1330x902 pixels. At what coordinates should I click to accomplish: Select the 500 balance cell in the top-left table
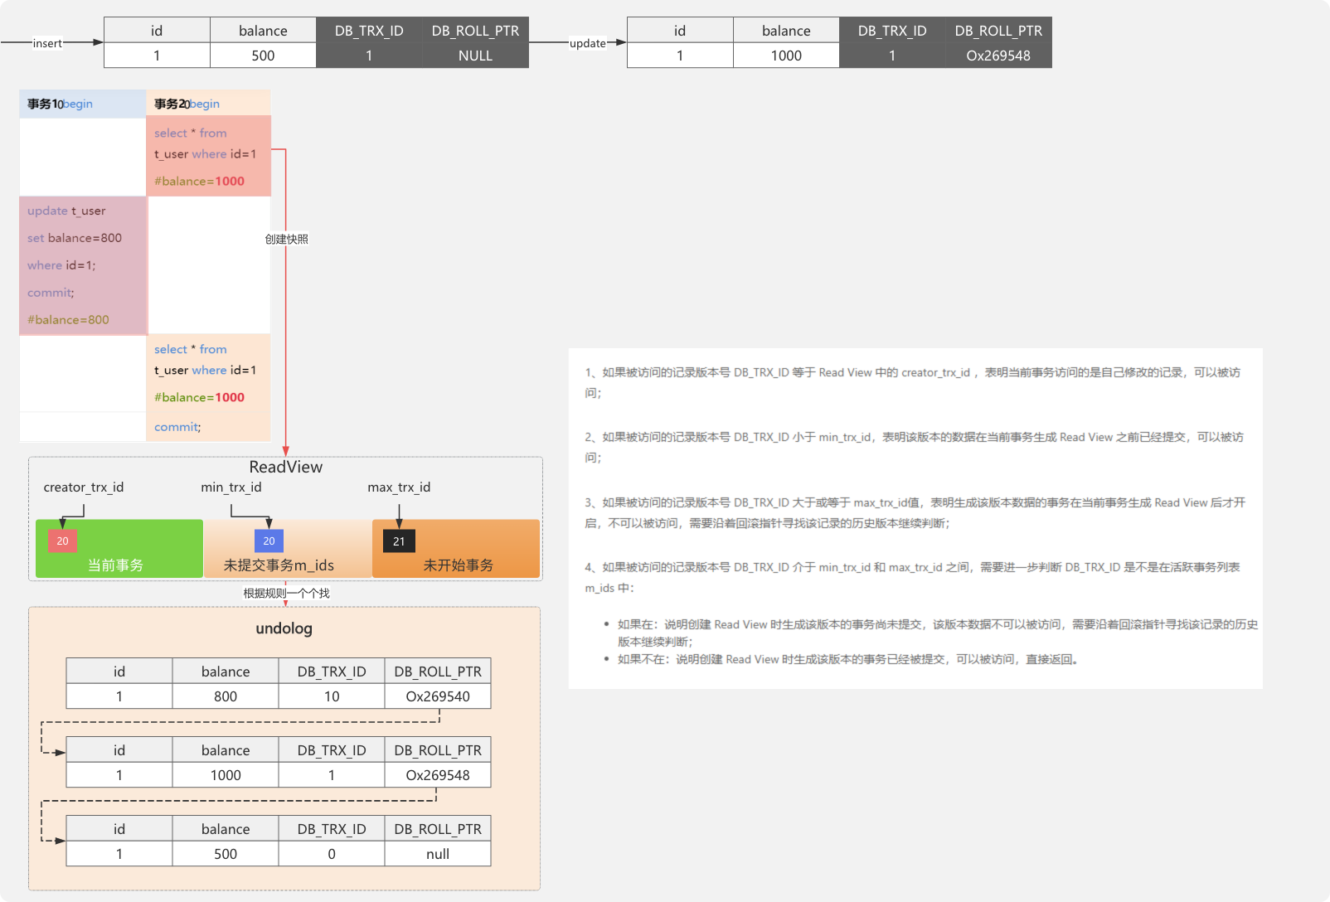tap(263, 56)
